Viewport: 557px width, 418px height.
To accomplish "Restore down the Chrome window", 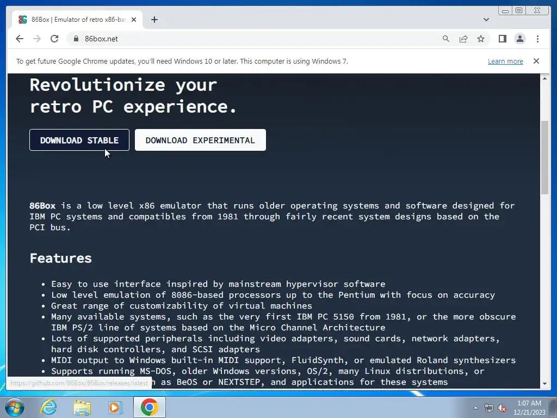I will click(519, 11).
